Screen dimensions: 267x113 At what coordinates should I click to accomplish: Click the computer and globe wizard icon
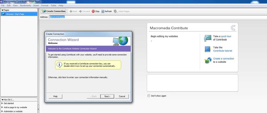click(120, 41)
